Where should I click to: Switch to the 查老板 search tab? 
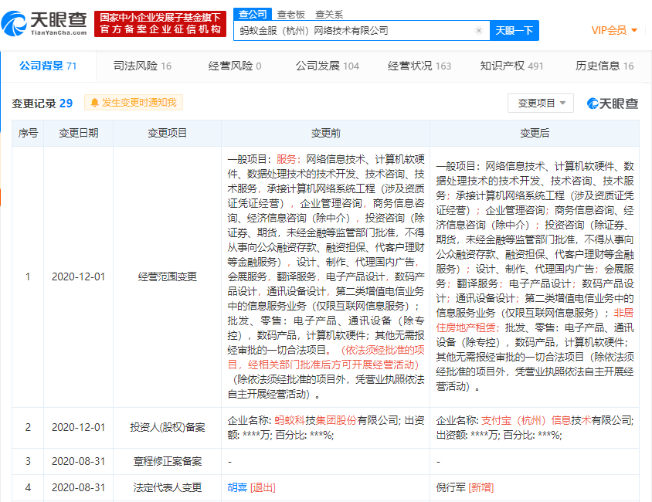pos(291,15)
